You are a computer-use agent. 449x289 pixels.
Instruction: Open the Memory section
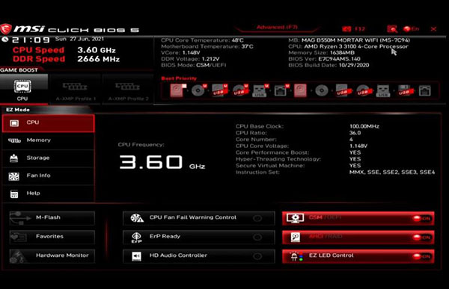click(49, 141)
